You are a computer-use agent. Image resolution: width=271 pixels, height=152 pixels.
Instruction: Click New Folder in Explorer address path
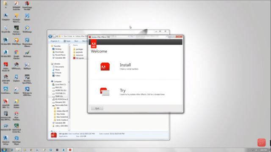pos(68,36)
